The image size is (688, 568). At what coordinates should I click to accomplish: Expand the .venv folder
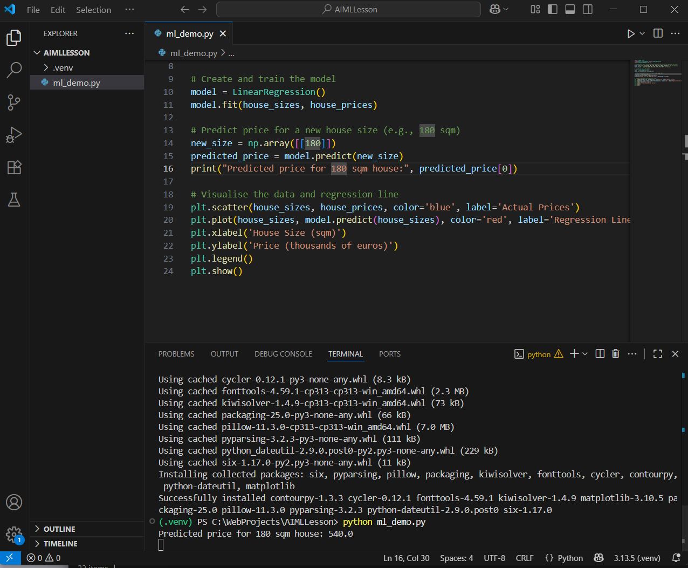pyautogui.click(x=63, y=68)
